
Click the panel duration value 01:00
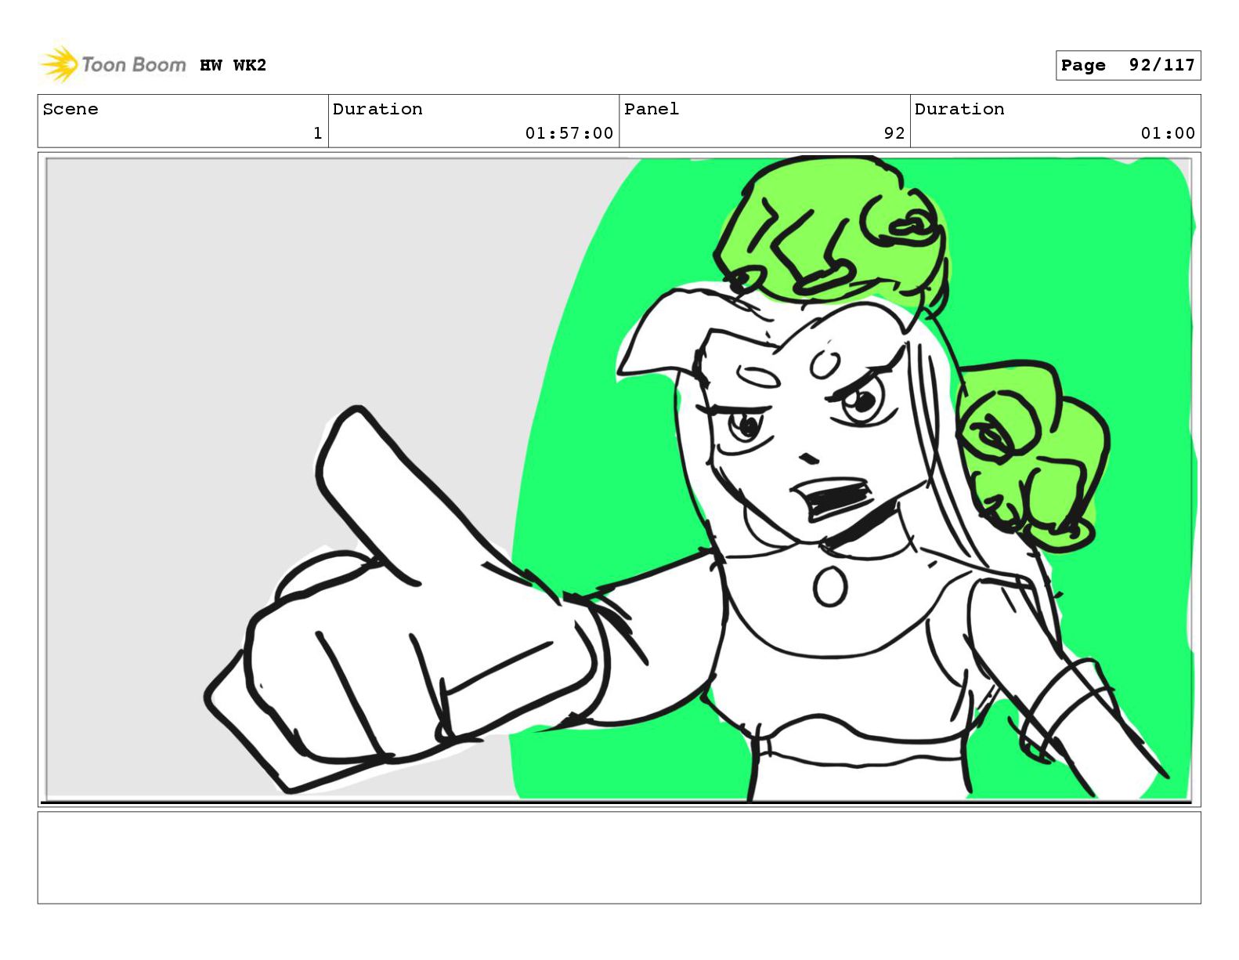[1168, 133]
